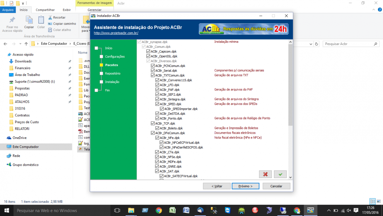The image size is (383, 216).
Task: Toggle the ACBr_Boleto.dpk checkbox
Action: 157,128
